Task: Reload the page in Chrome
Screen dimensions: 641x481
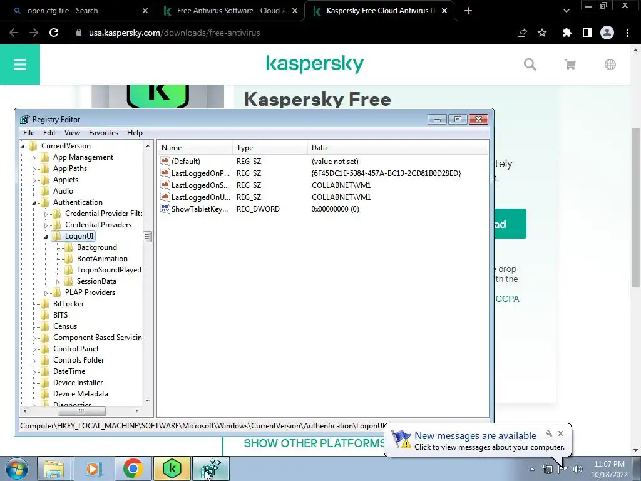Action: coord(54,33)
